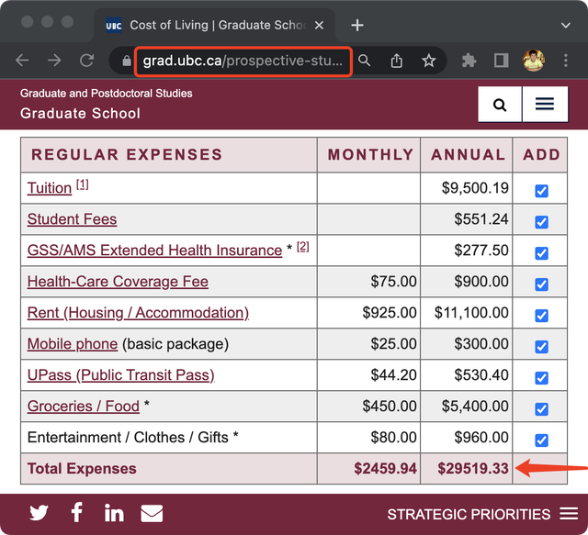Reload the Cost of Living page
The image size is (588, 535).
click(x=86, y=61)
